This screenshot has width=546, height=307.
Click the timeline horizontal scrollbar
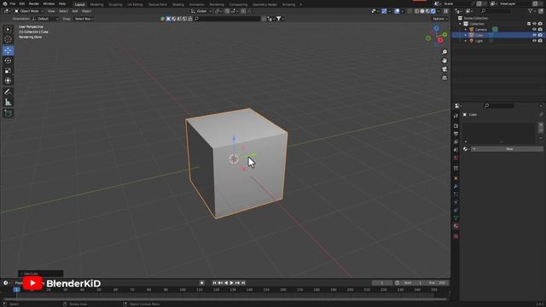(x=225, y=298)
